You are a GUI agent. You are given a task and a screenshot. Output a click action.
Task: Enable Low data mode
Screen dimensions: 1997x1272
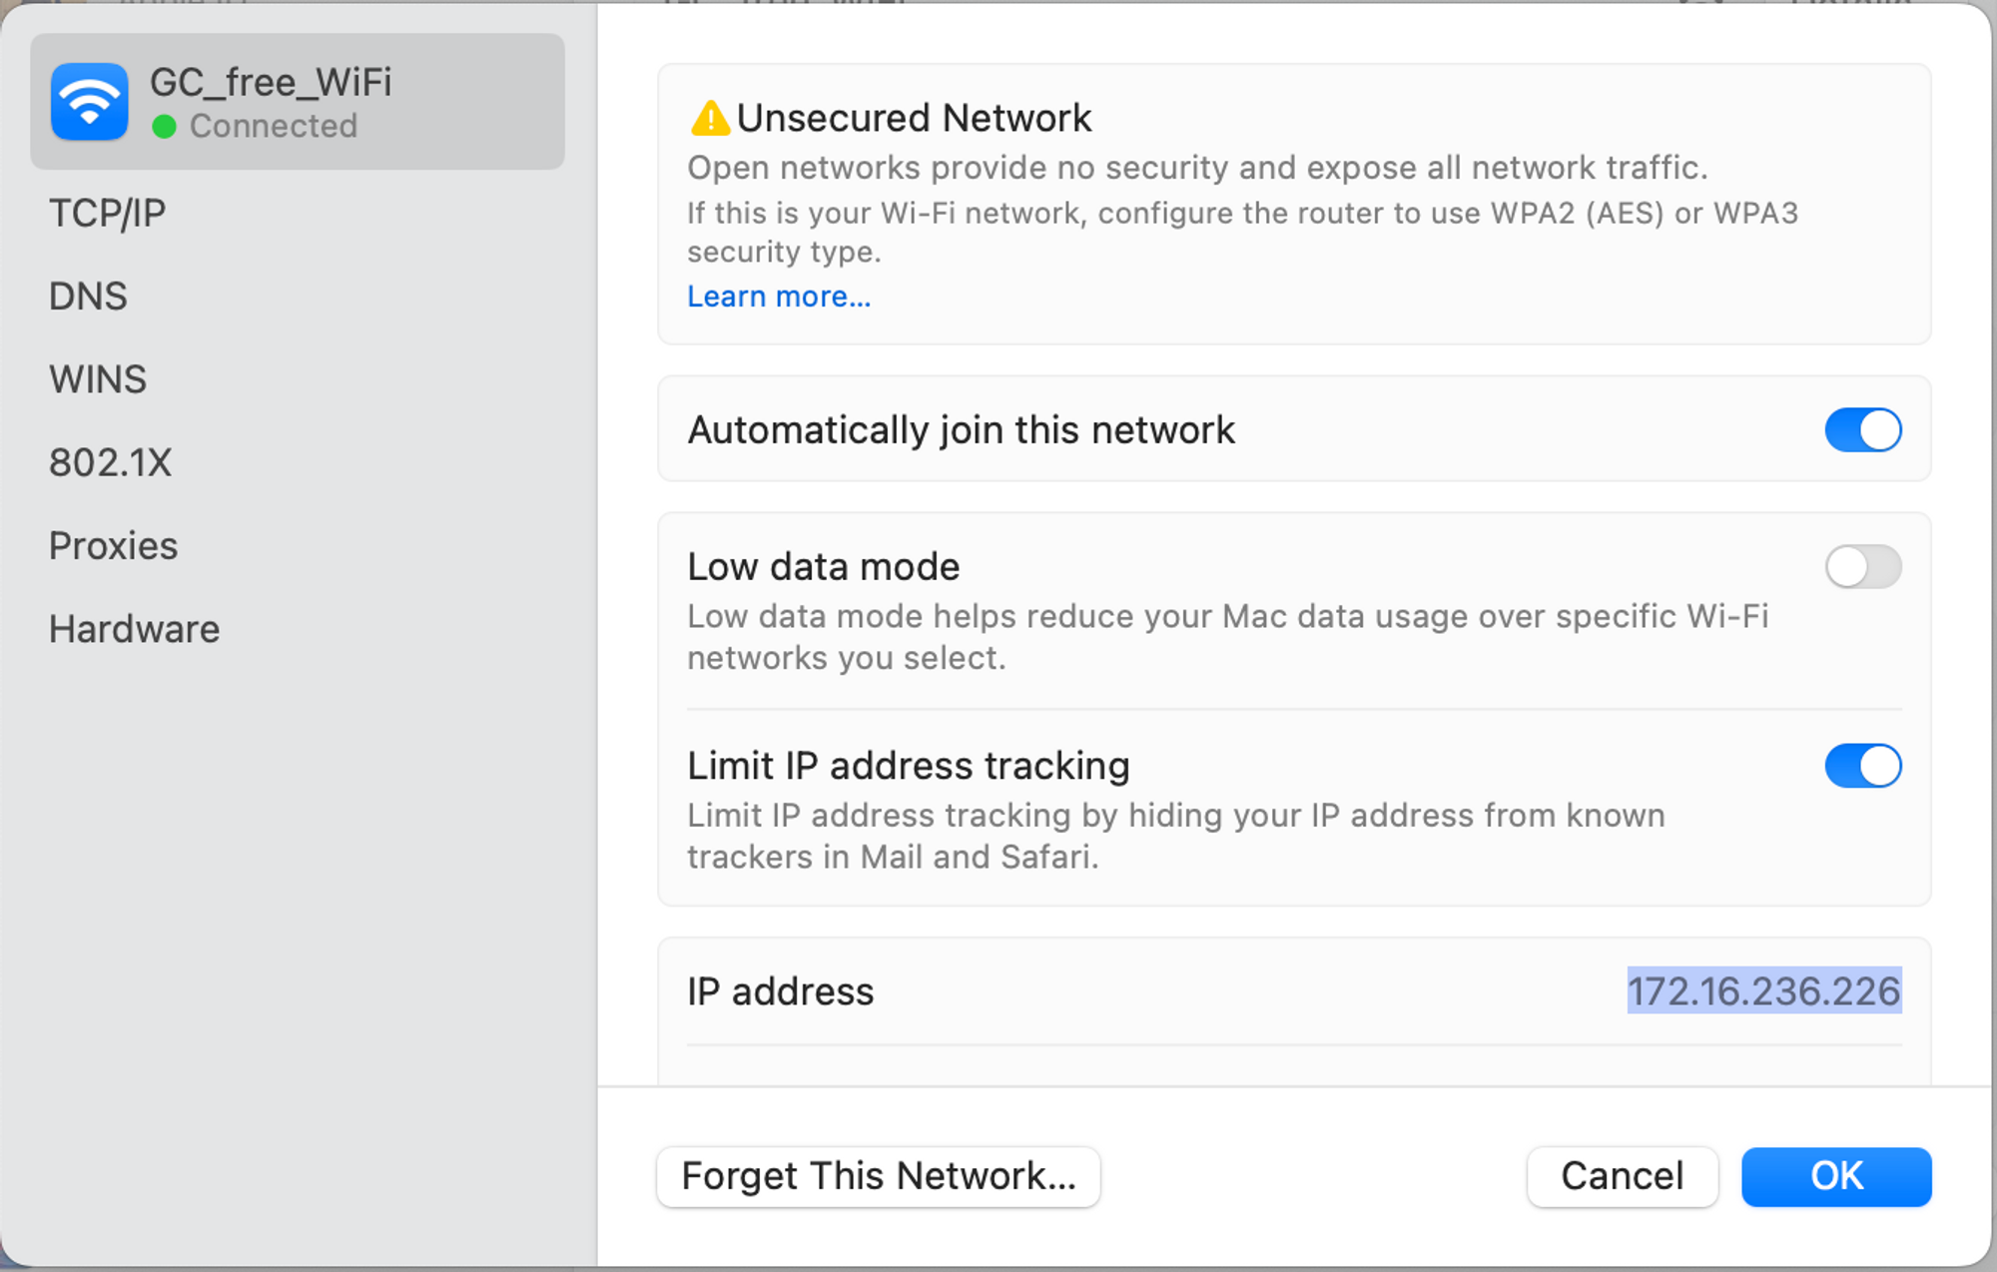pyautogui.click(x=1862, y=567)
